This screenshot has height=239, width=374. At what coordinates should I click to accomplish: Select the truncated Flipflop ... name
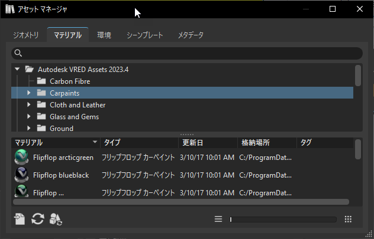(x=48, y=193)
